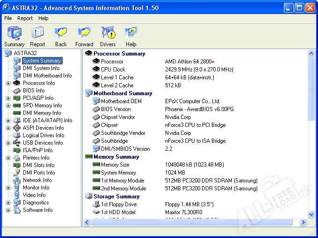Image resolution: width=318 pixels, height=238 pixels.
Task: Expand the USB Devices Info node
Action: (8, 143)
